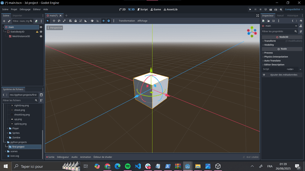Click the StaticBody3D warning icon

37,32
